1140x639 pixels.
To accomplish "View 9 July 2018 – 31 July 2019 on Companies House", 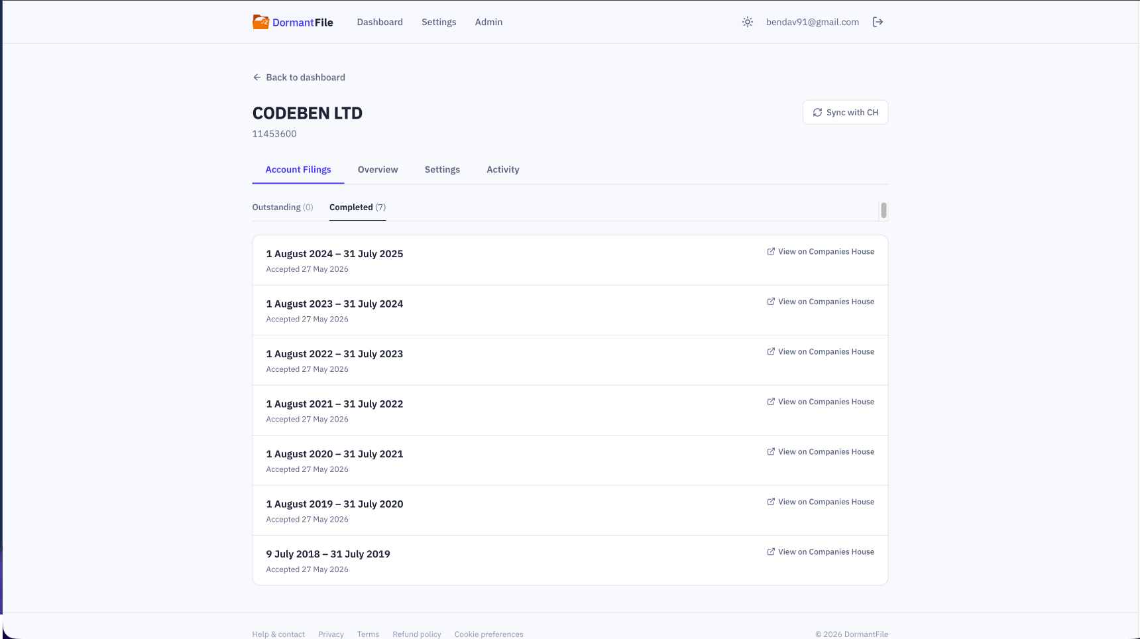I will point(821,552).
